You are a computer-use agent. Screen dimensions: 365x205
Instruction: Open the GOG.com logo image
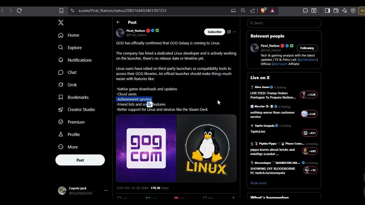pos(146,148)
